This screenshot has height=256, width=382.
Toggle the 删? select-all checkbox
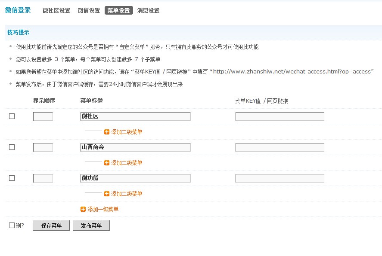(x=12, y=225)
